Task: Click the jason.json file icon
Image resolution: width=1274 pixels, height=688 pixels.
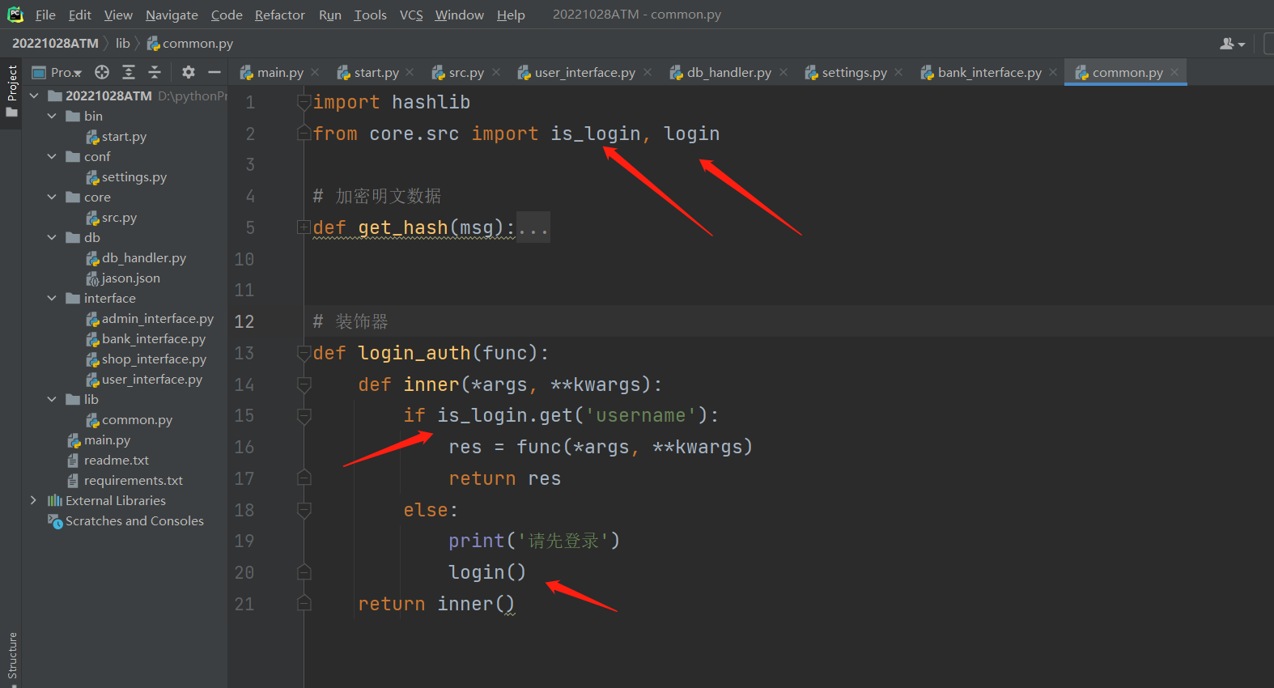Action: point(92,278)
